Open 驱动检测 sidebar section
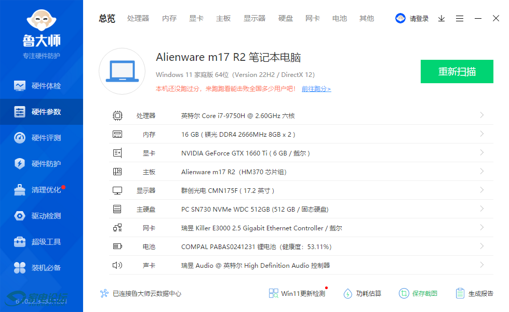509x312 pixels. 42,216
